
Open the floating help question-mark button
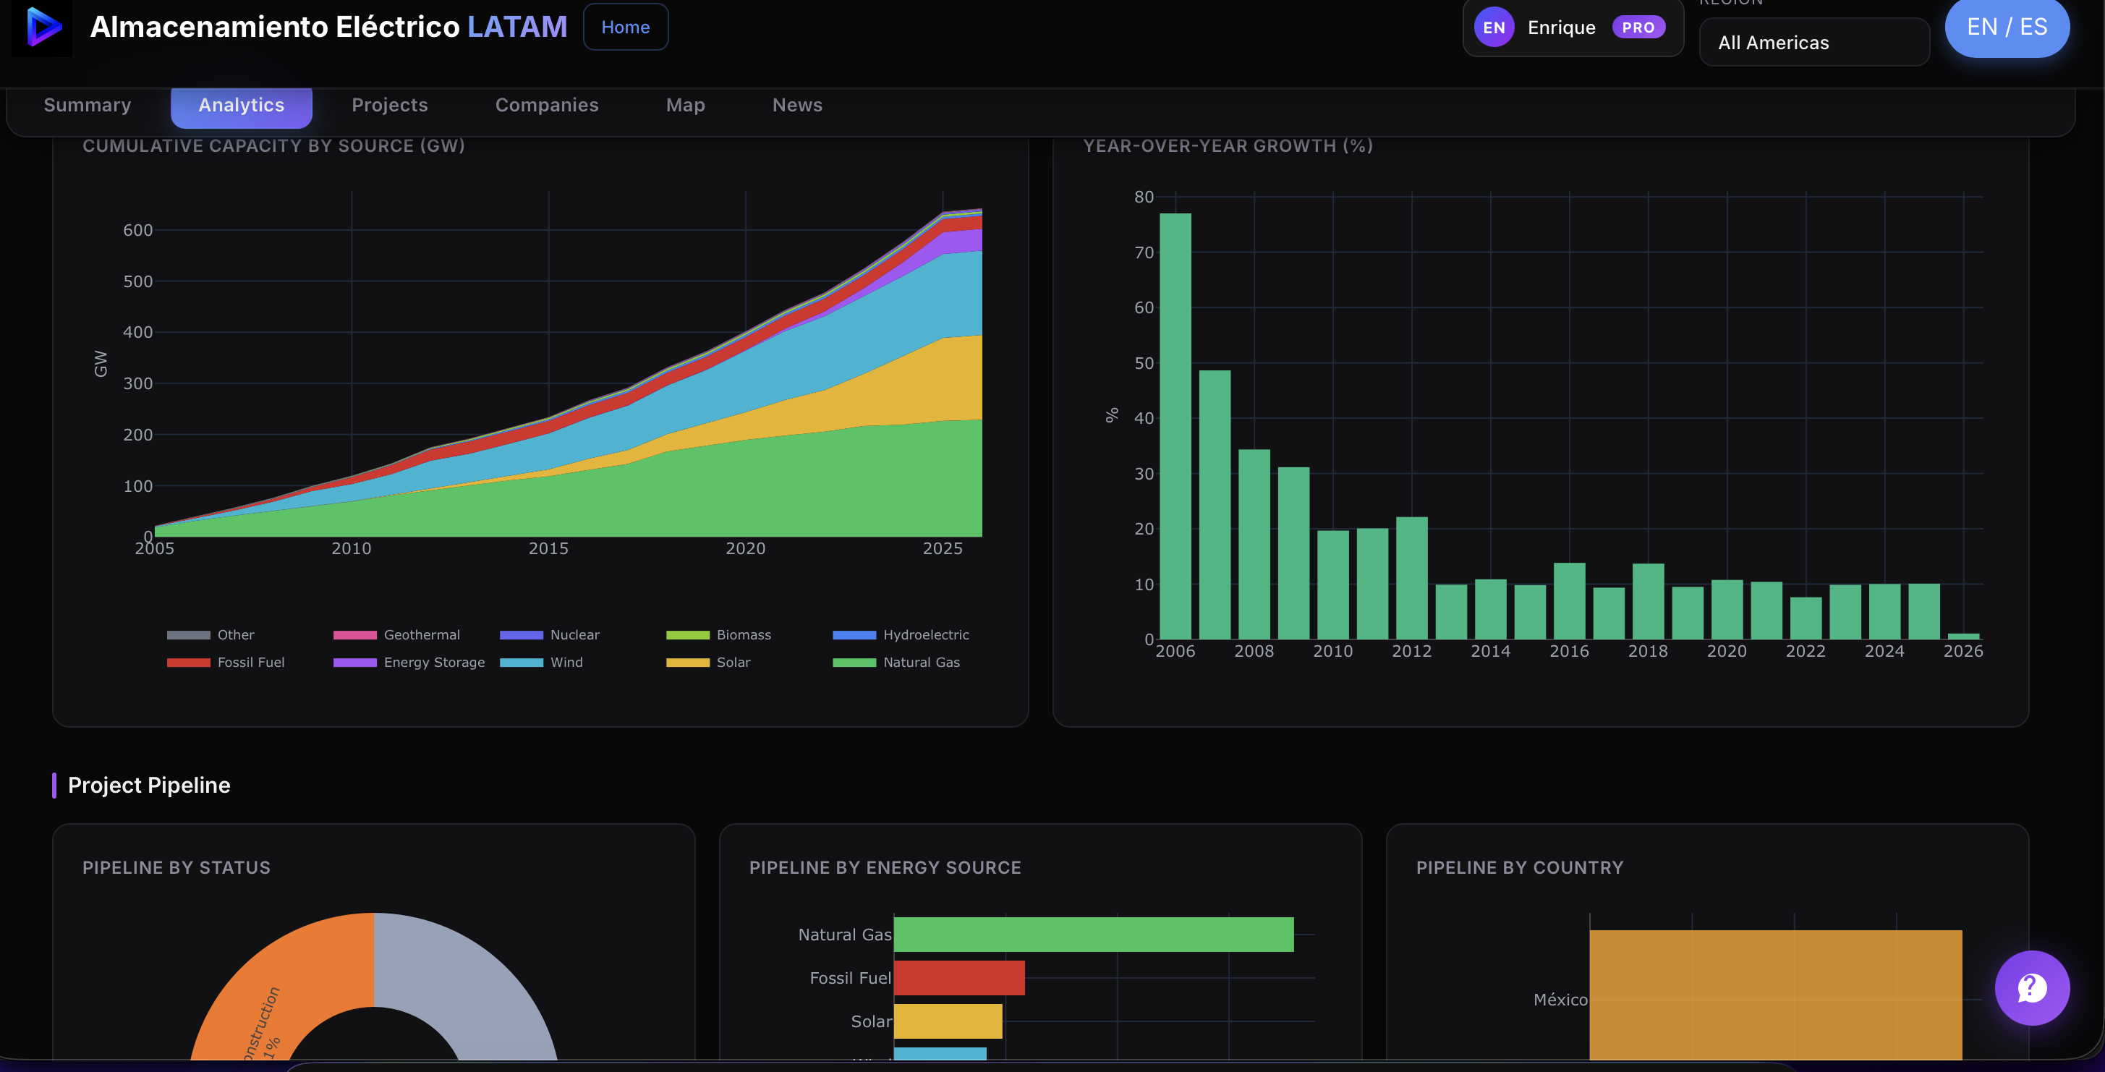2032,989
